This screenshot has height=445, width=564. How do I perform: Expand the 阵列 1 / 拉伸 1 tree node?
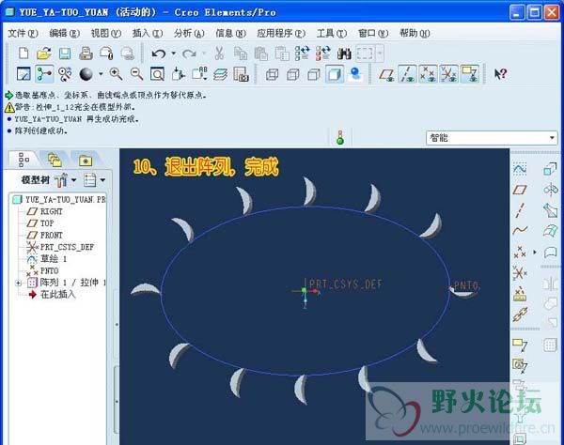19,283
